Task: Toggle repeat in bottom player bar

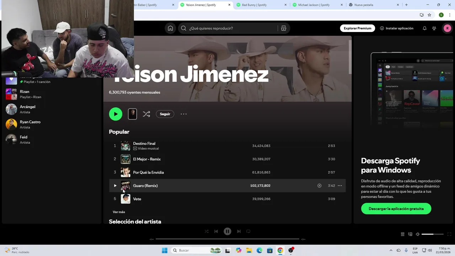Action: (x=248, y=231)
